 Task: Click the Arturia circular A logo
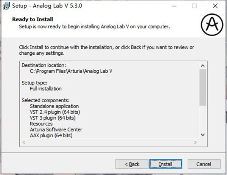click(x=212, y=25)
